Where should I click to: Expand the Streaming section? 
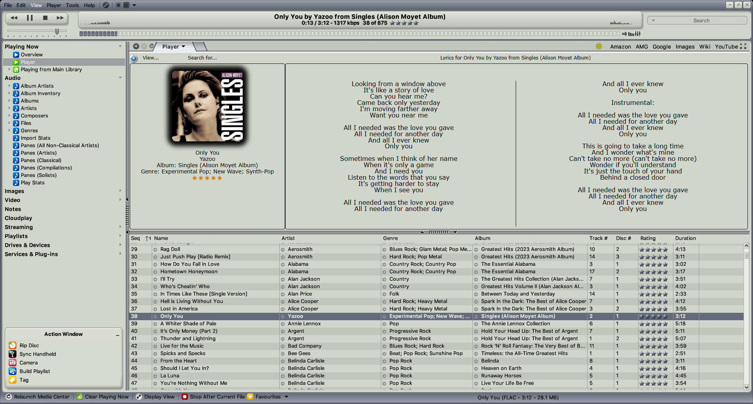(x=120, y=227)
